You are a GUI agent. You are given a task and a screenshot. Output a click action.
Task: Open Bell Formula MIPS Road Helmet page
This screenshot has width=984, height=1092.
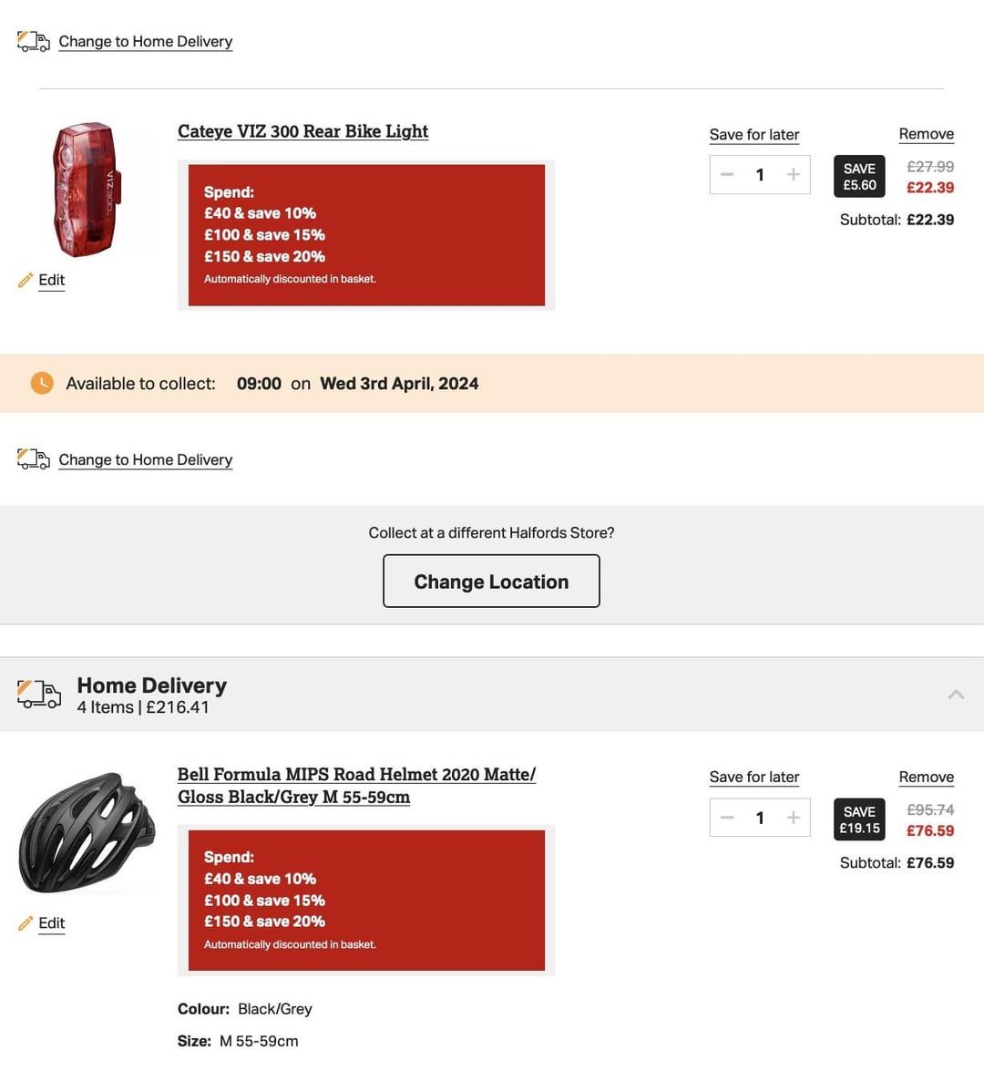356,785
